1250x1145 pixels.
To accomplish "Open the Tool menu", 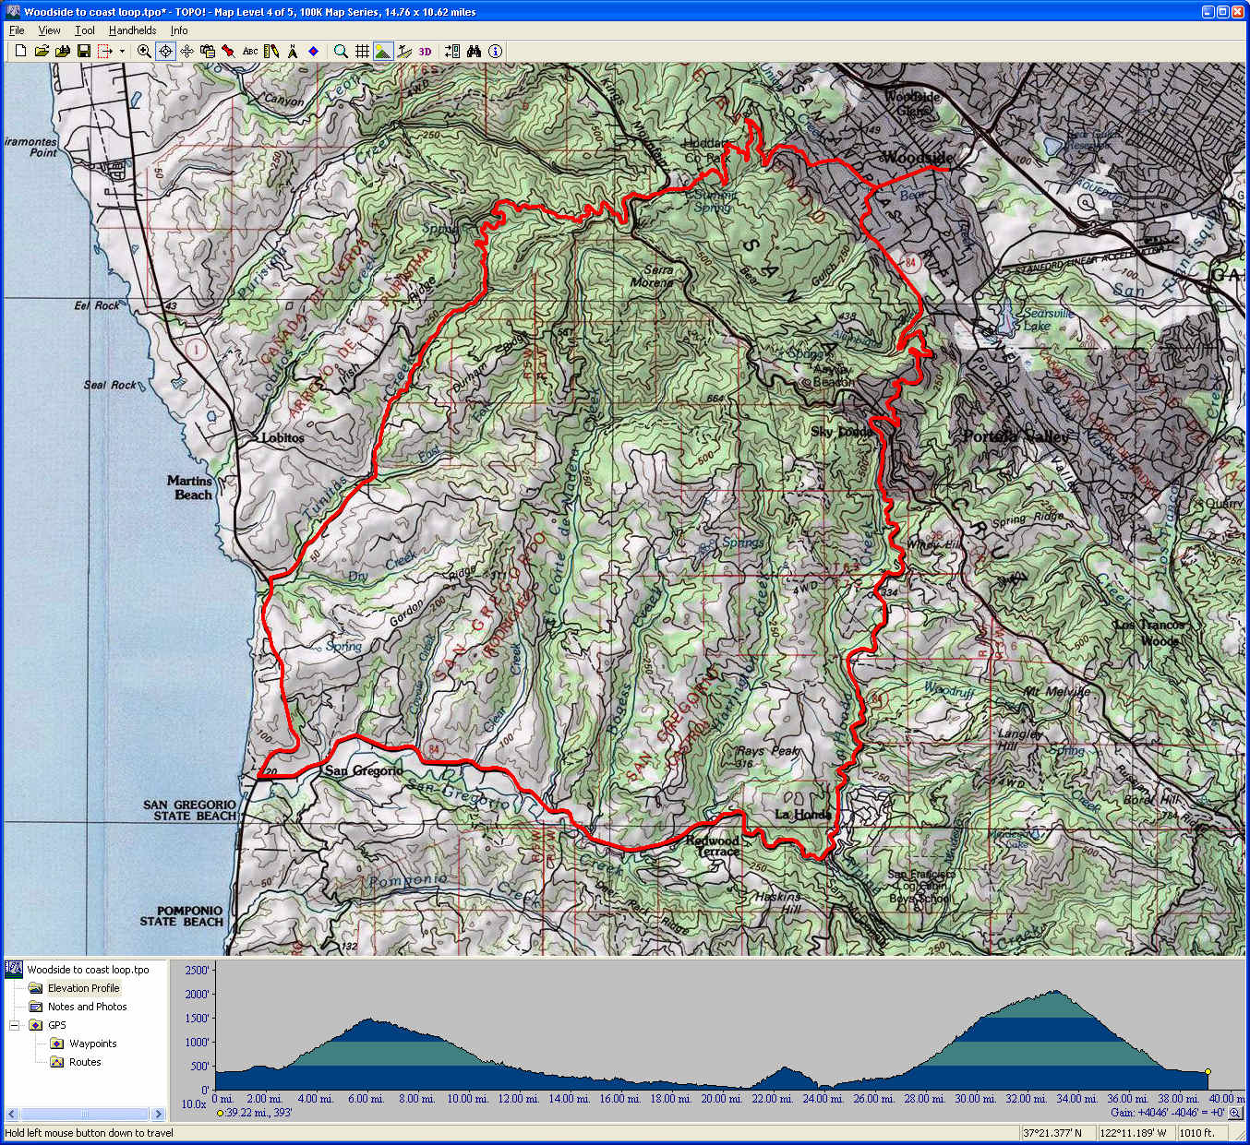I will click(85, 30).
